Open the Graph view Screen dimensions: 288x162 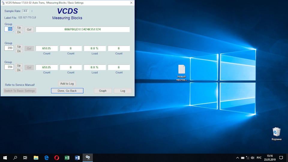click(x=103, y=91)
